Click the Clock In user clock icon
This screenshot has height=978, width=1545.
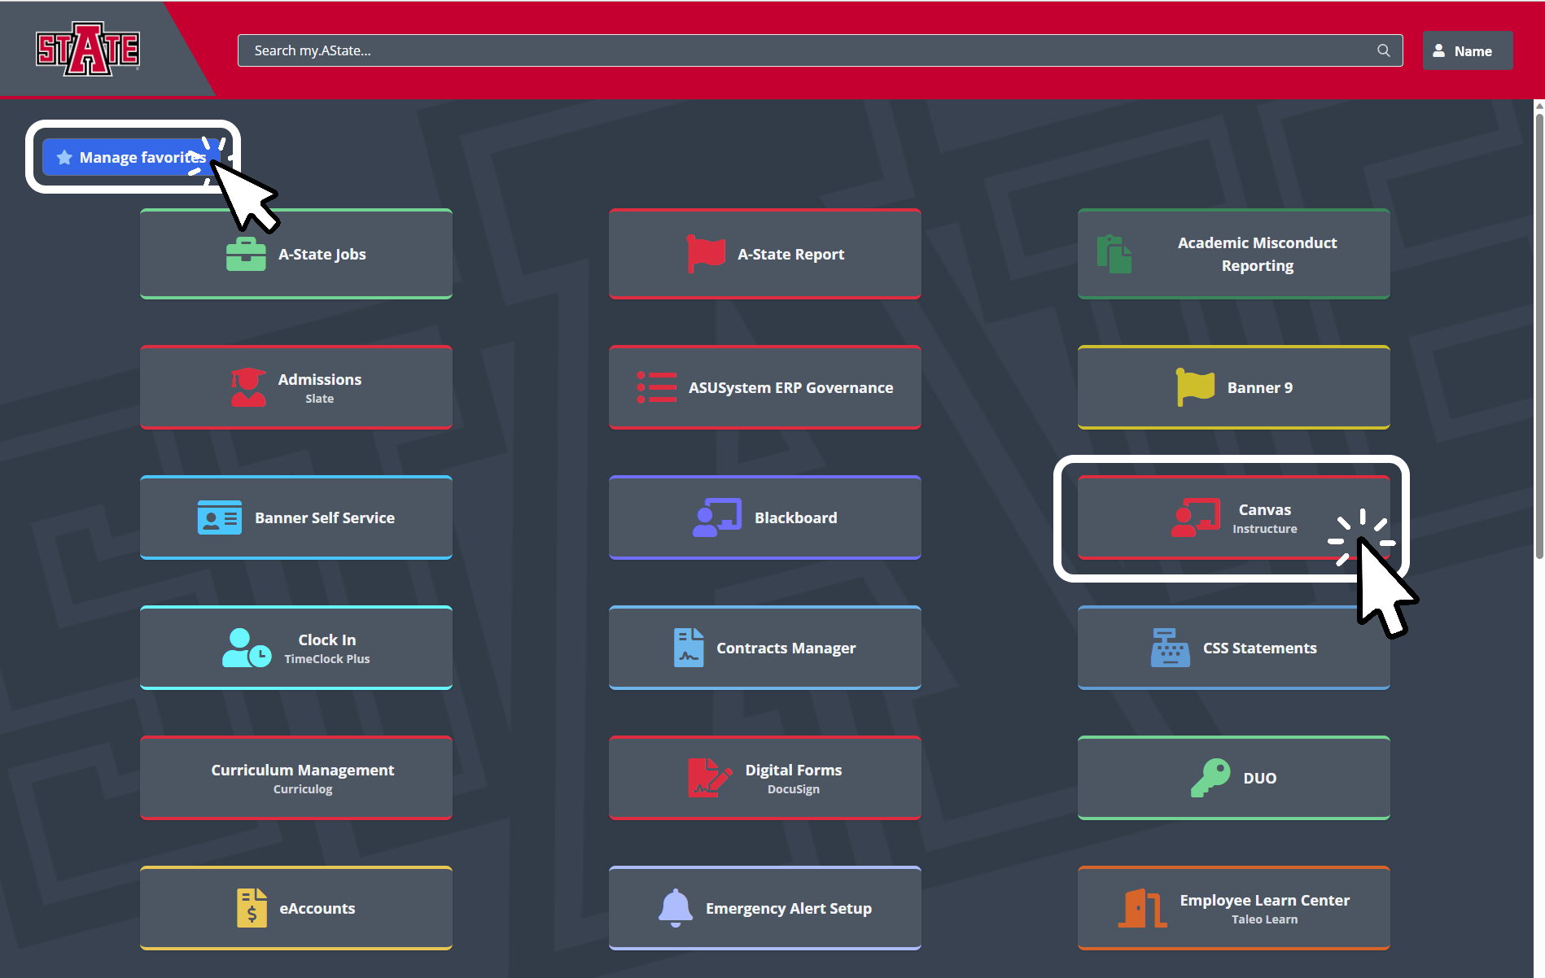coord(246,648)
